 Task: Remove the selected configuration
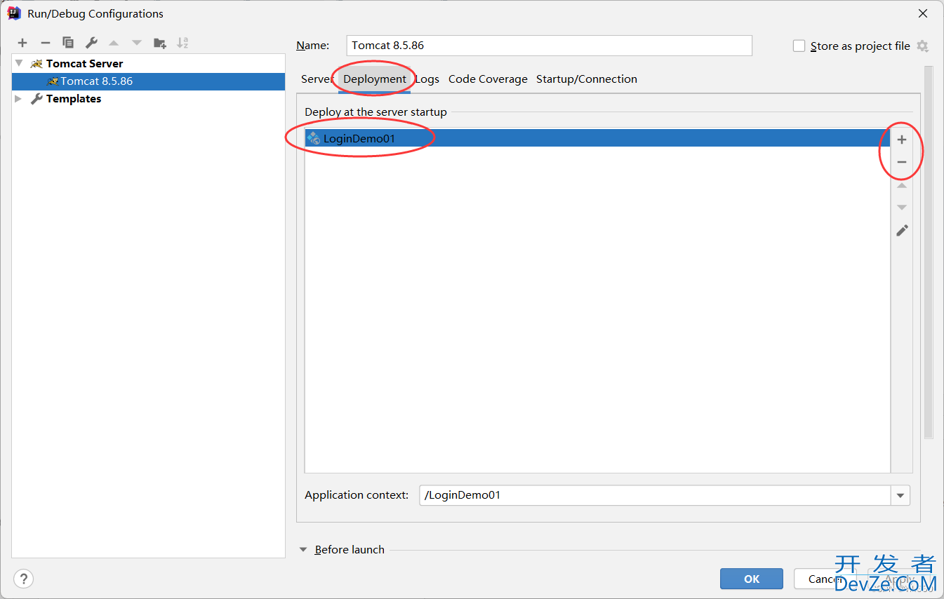[46, 43]
